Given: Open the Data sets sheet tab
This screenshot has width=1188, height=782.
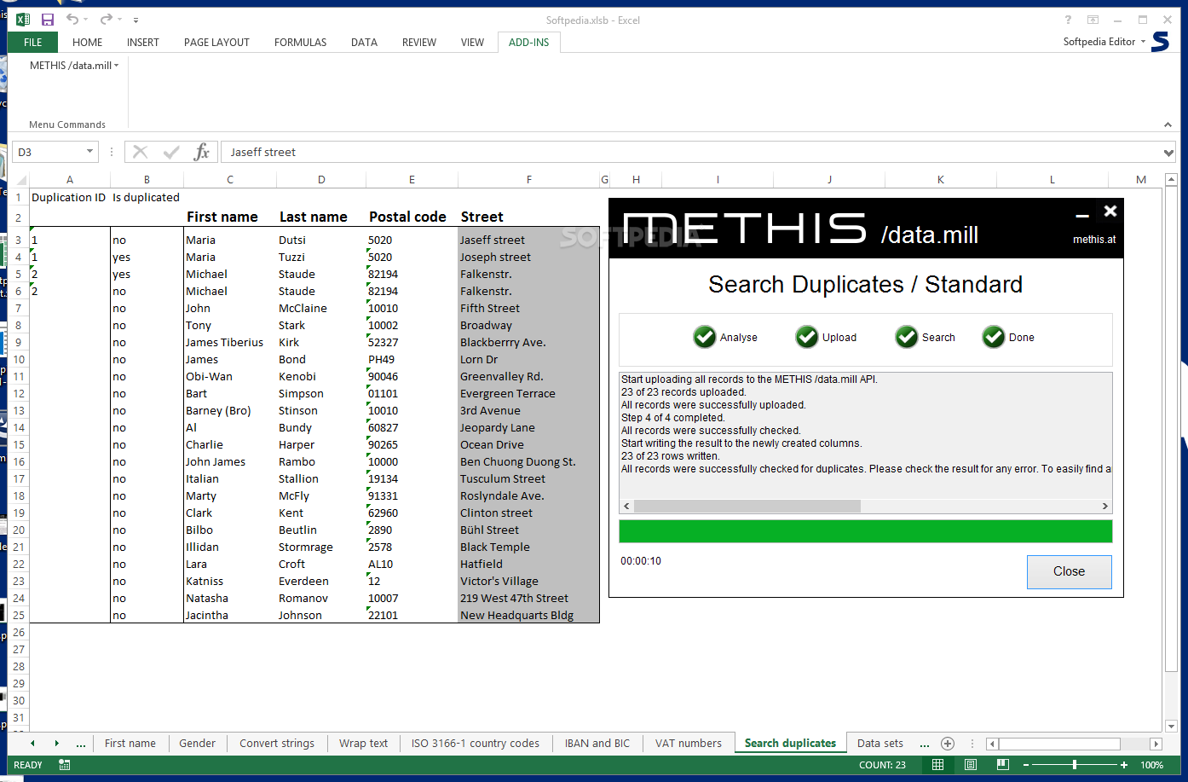Looking at the screenshot, I should point(880,744).
